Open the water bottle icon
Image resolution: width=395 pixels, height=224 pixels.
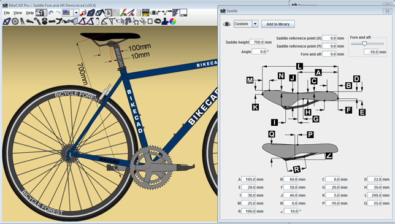click(x=98, y=21)
